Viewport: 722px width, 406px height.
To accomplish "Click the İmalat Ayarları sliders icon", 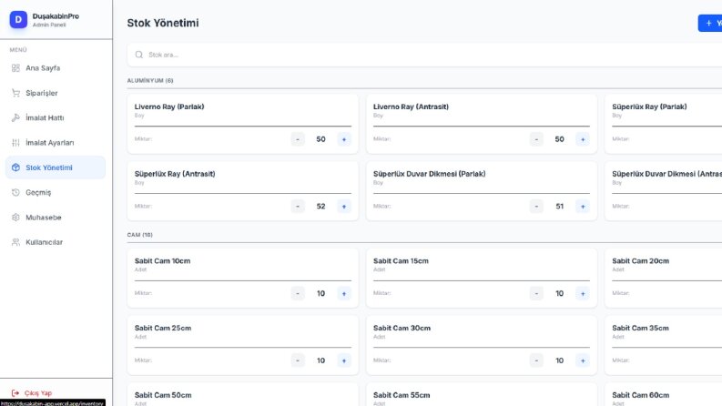I will pyautogui.click(x=15, y=143).
